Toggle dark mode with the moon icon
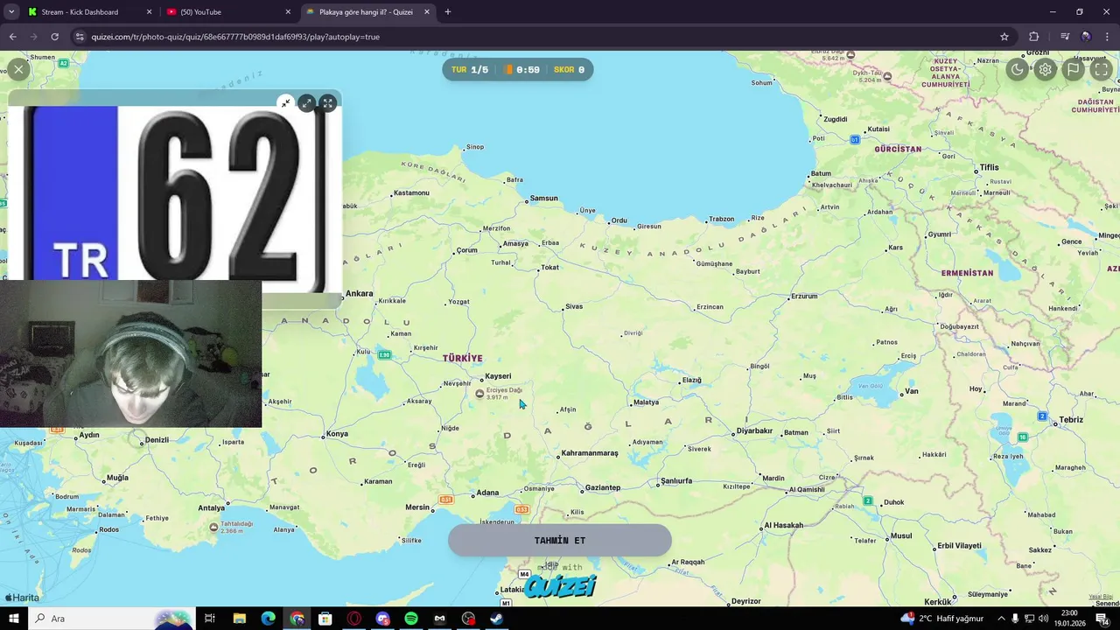Viewport: 1120px width, 630px height. click(1018, 70)
